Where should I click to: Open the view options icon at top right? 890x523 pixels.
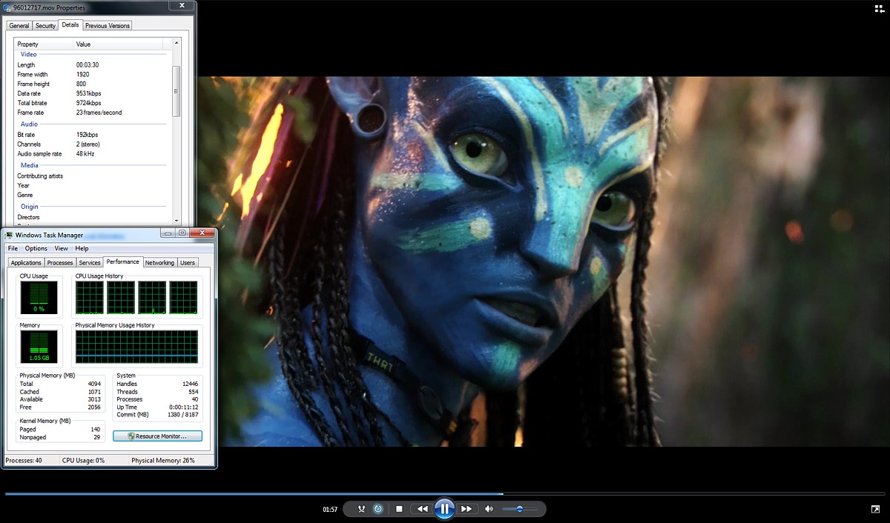(x=879, y=8)
